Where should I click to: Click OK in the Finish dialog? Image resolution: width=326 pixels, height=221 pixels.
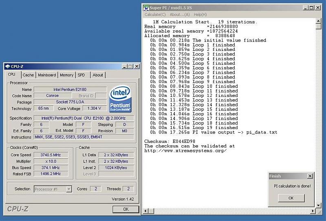click(291, 198)
